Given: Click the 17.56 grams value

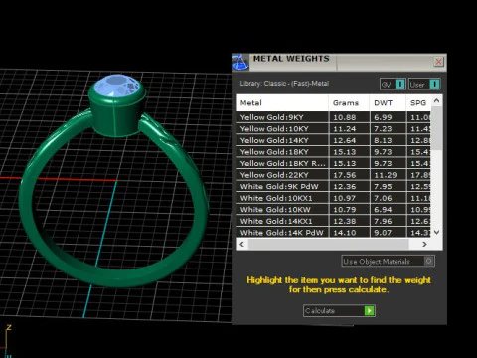Looking at the screenshot, I should pos(345,175).
